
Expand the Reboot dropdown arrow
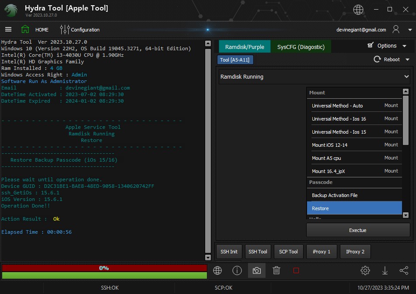408,60
